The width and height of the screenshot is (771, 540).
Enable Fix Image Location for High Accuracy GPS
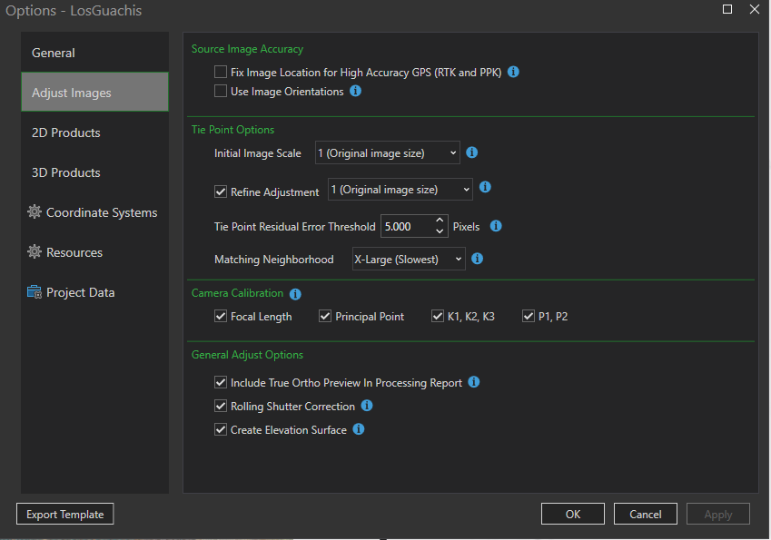click(220, 72)
